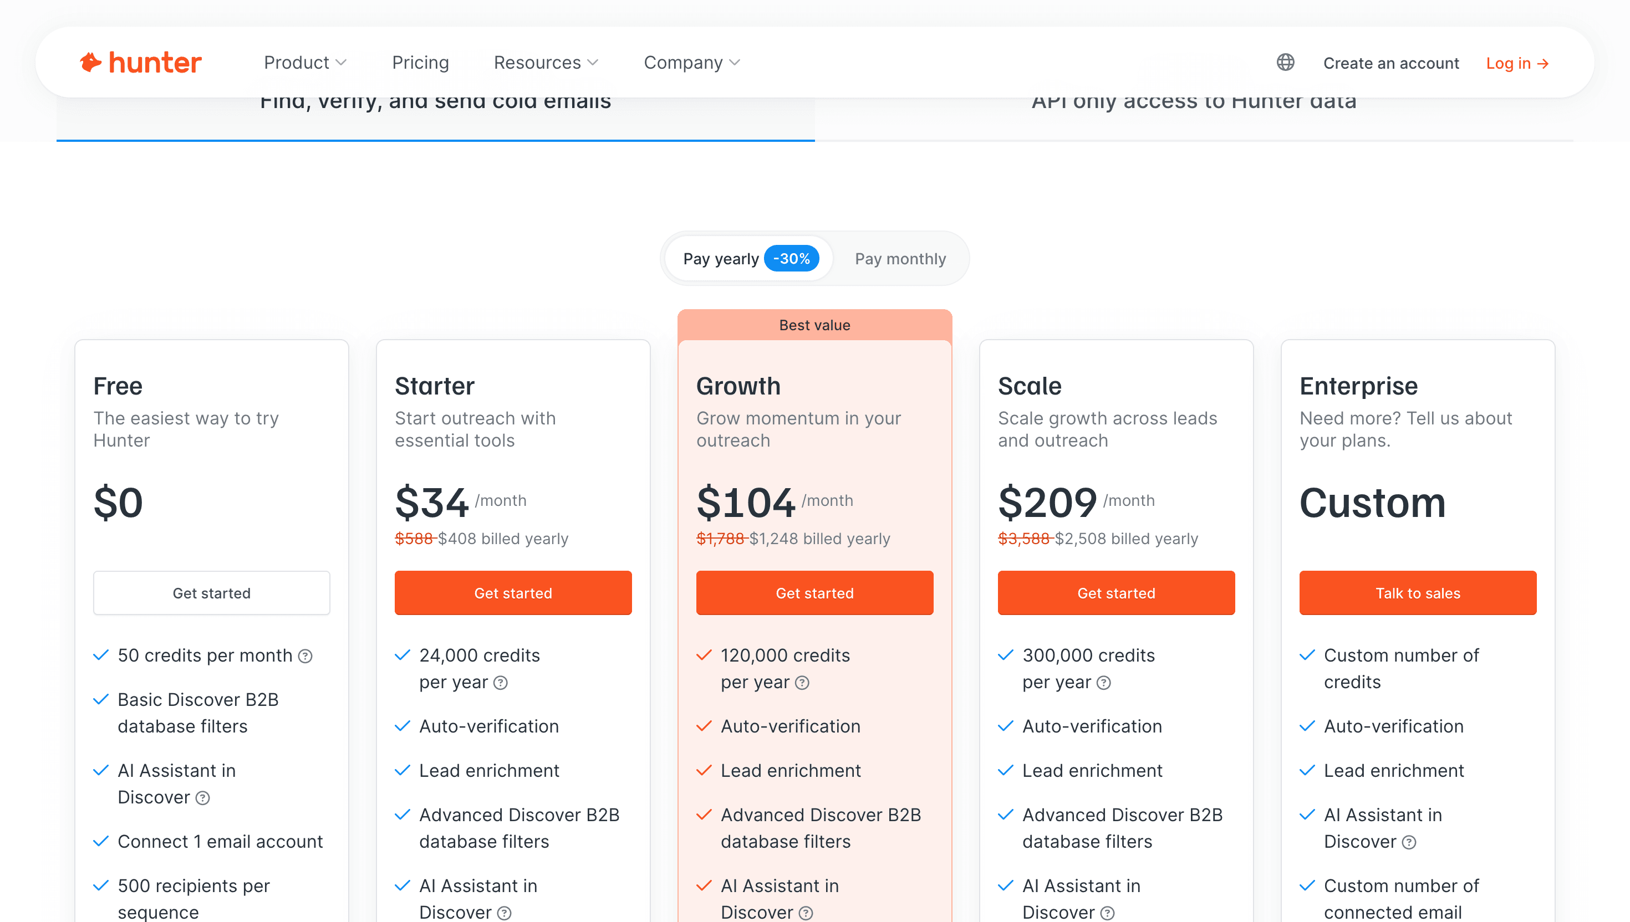Click Talk to sales for Enterprise
Screen dimensions: 1630x922
click(x=1418, y=593)
